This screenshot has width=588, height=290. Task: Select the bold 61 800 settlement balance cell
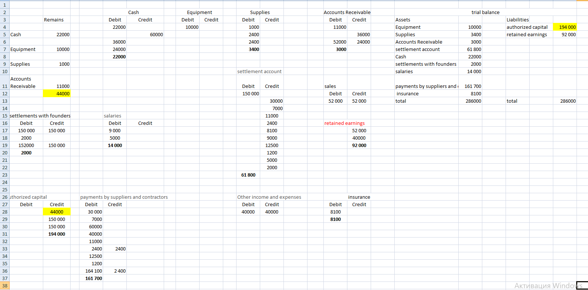click(x=248, y=175)
